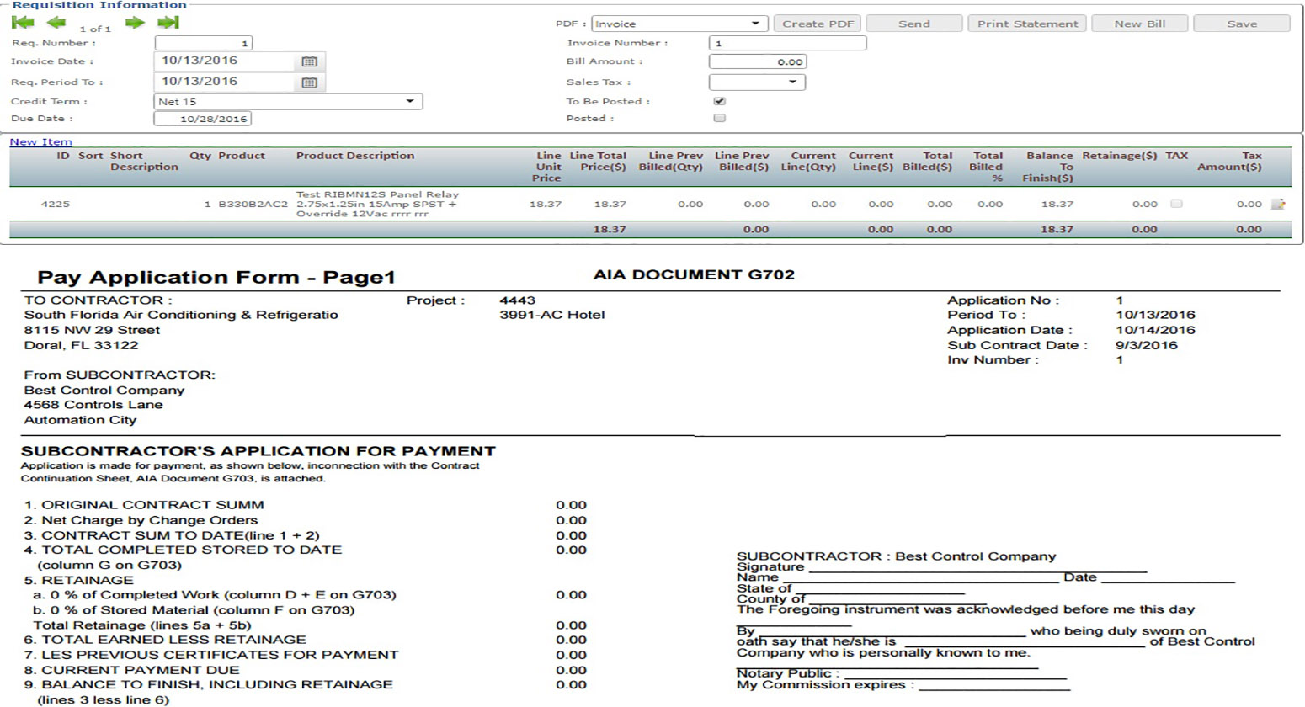Check the Posted checkbox
The width and height of the screenshot is (1305, 707).
(720, 118)
